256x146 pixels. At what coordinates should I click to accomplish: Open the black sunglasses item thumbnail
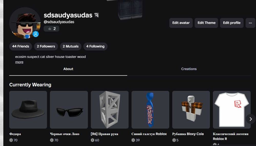click(x=69, y=110)
